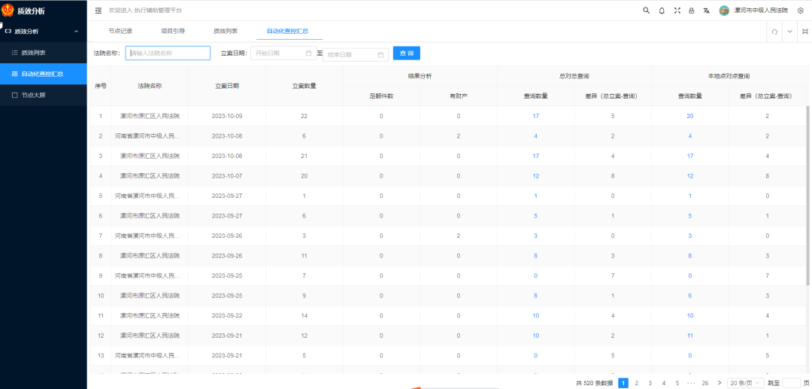Click the refresh icon in tab bar
Viewport: 812px width, 389px height.
(774, 32)
